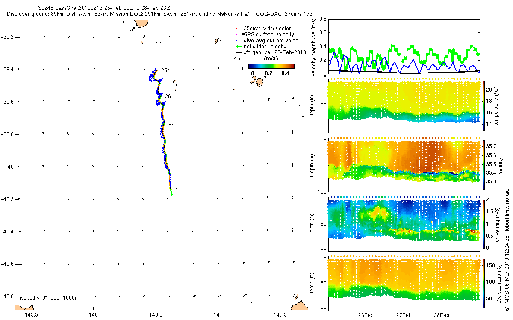Click day label '25' on glider track

(x=164, y=70)
